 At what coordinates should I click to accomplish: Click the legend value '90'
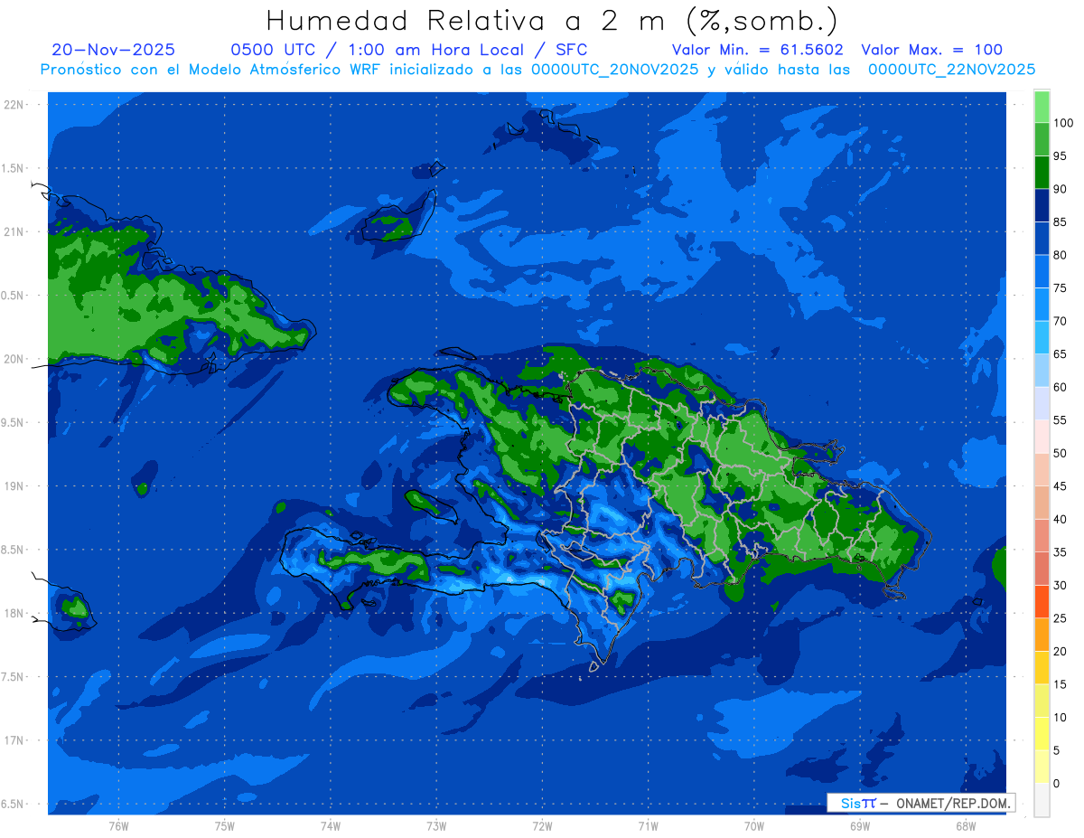click(x=1060, y=189)
